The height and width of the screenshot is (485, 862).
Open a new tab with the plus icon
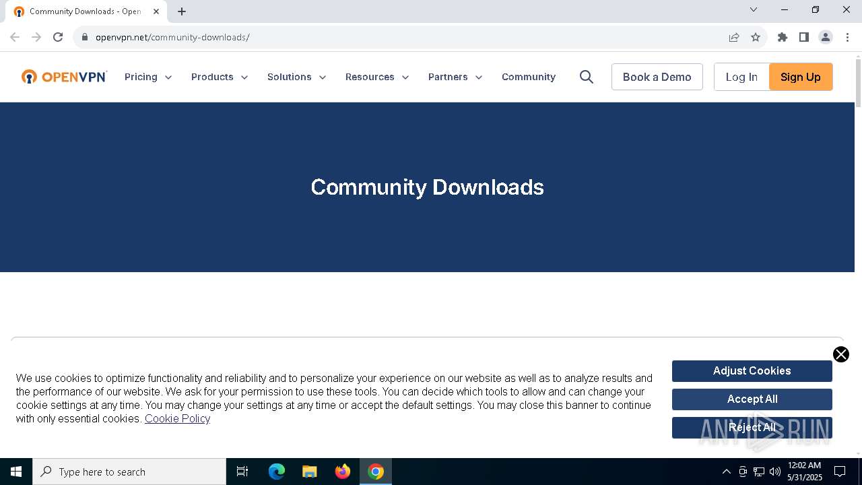coord(182,11)
